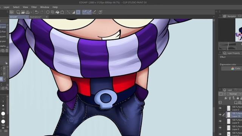The height and width of the screenshot is (136, 242).
Task: Click the Redo arrow icon
Action: [42, 12]
